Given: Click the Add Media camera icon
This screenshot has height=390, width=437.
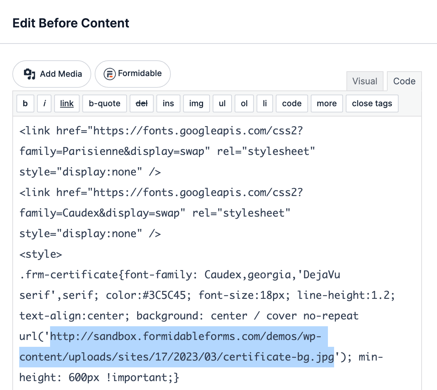Looking at the screenshot, I should click(x=29, y=74).
